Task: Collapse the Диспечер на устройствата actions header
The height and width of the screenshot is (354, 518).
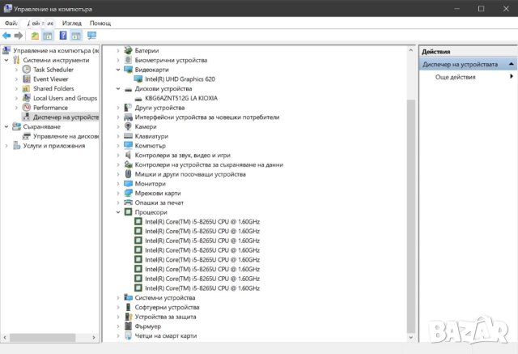Action: [511, 64]
